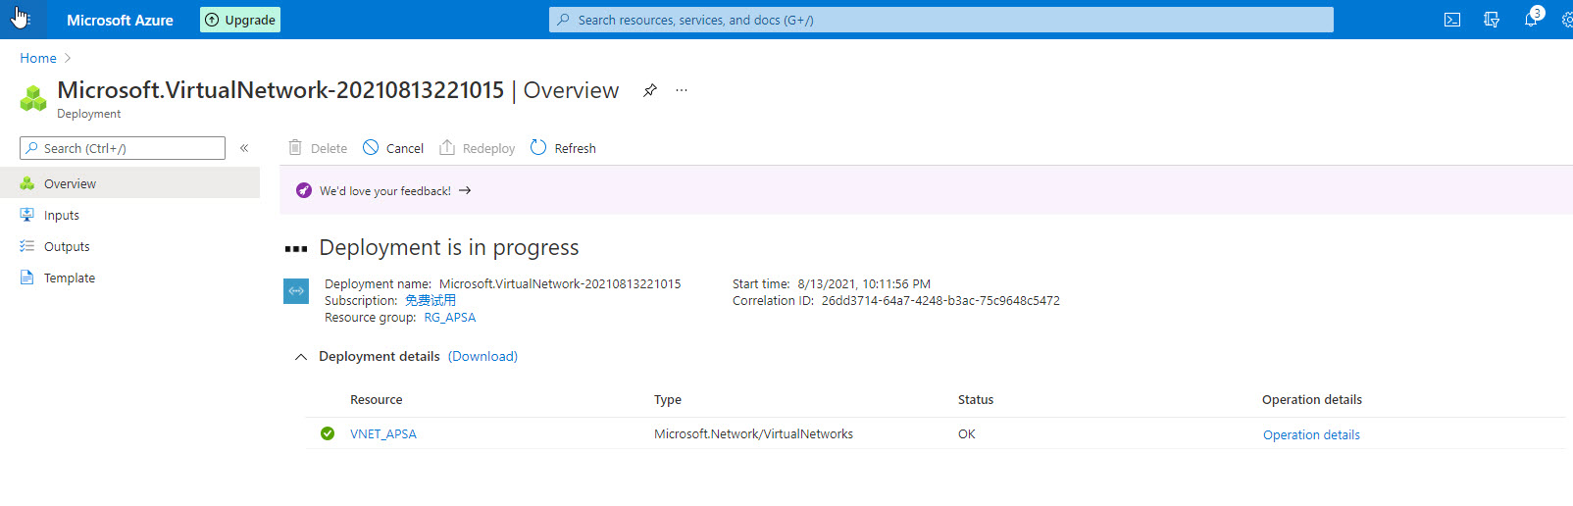The height and width of the screenshot is (506, 1573).
Task: Click the Type column header
Action: (x=668, y=399)
